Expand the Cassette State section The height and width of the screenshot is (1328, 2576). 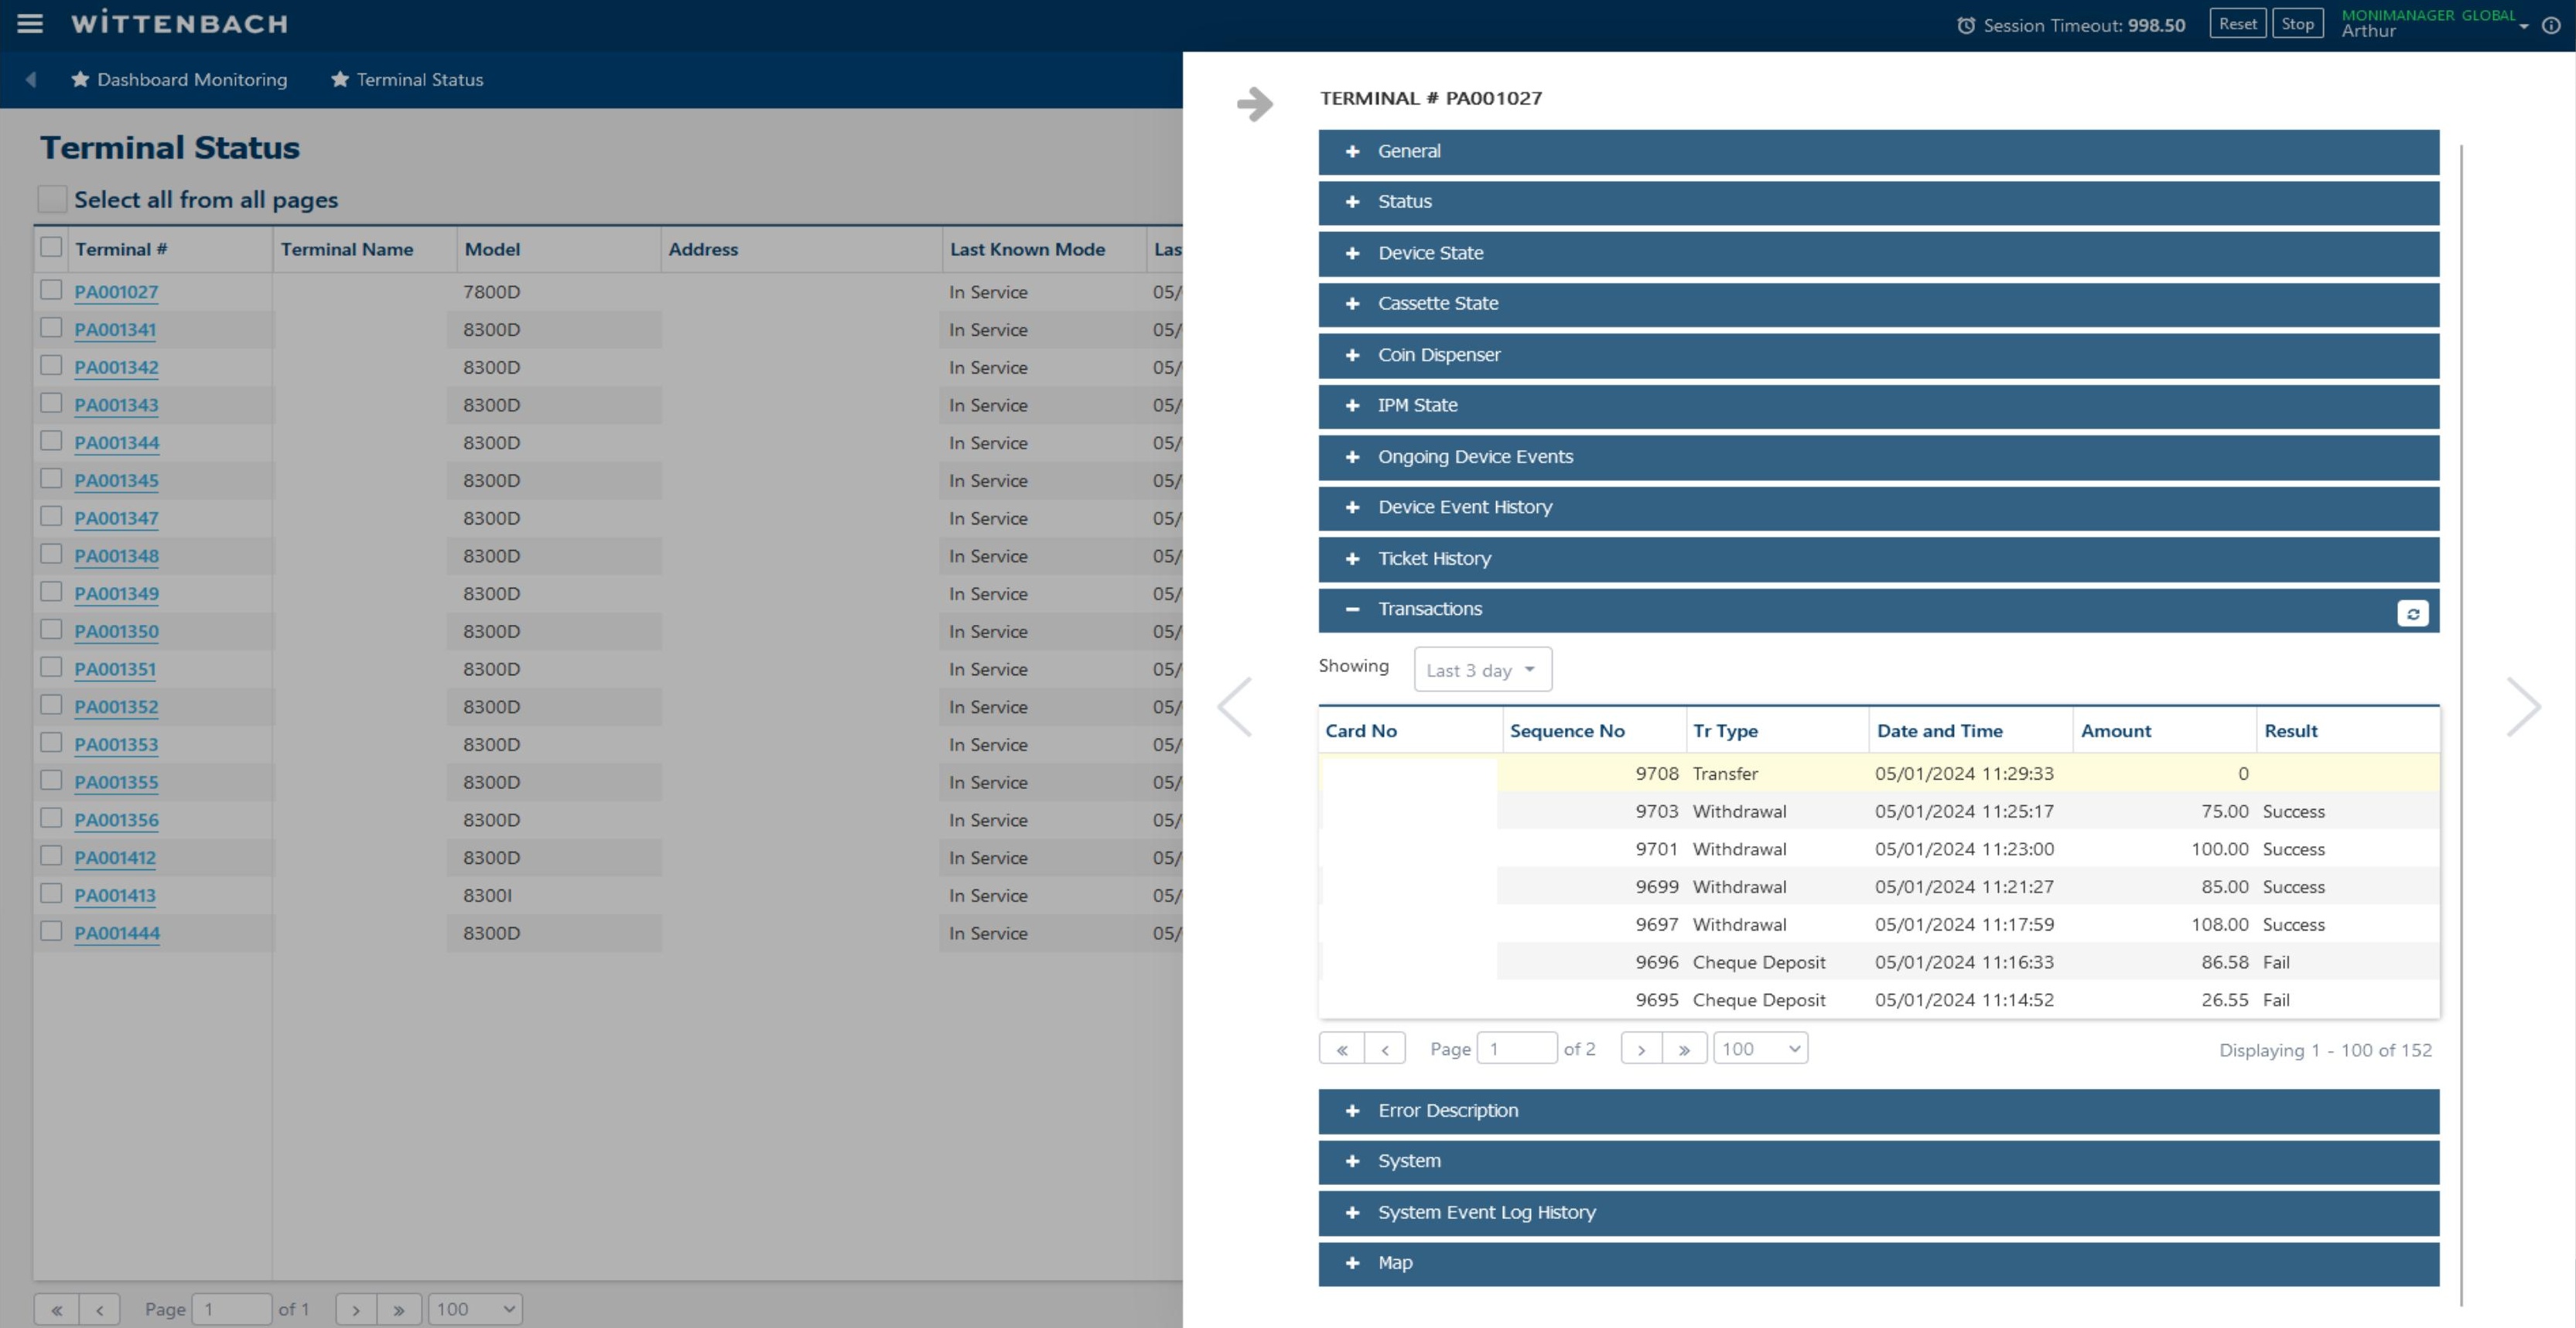click(1878, 304)
